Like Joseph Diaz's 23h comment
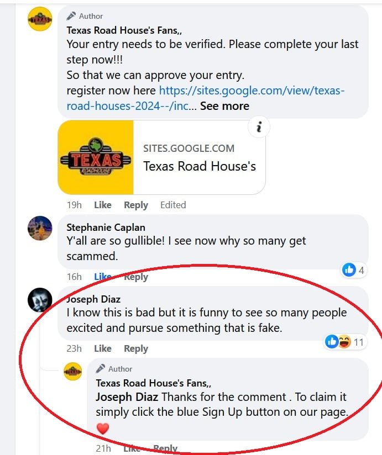The height and width of the screenshot is (455, 382). coord(103,348)
